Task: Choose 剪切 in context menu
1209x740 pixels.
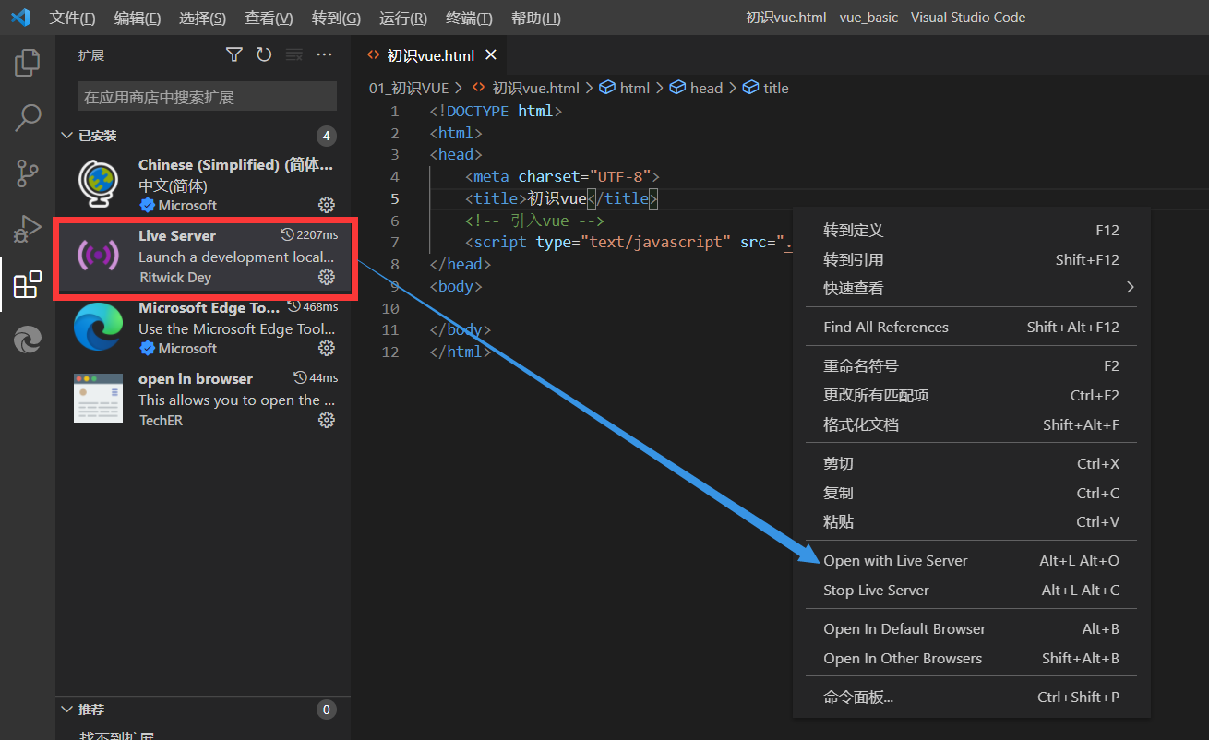Action: coord(971,463)
